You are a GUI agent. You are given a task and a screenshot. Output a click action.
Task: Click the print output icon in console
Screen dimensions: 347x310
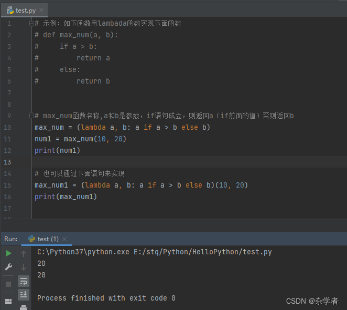24,307
